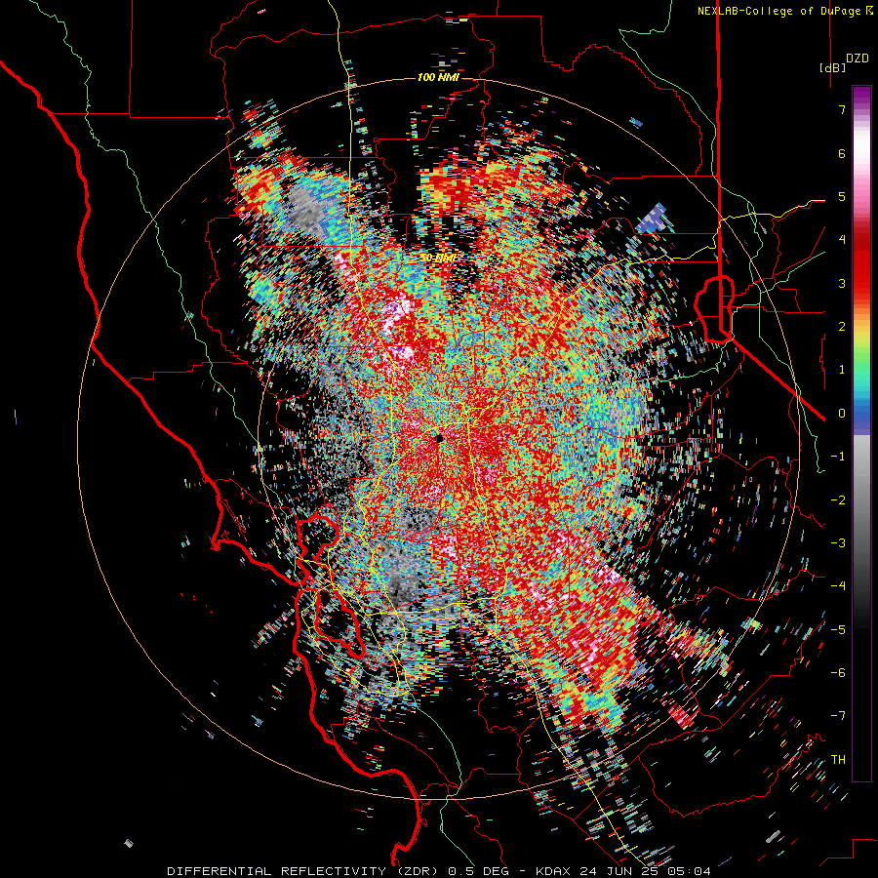This screenshot has height=878, width=878.
Task: Click the -6 value on color scale
Action: (x=838, y=673)
